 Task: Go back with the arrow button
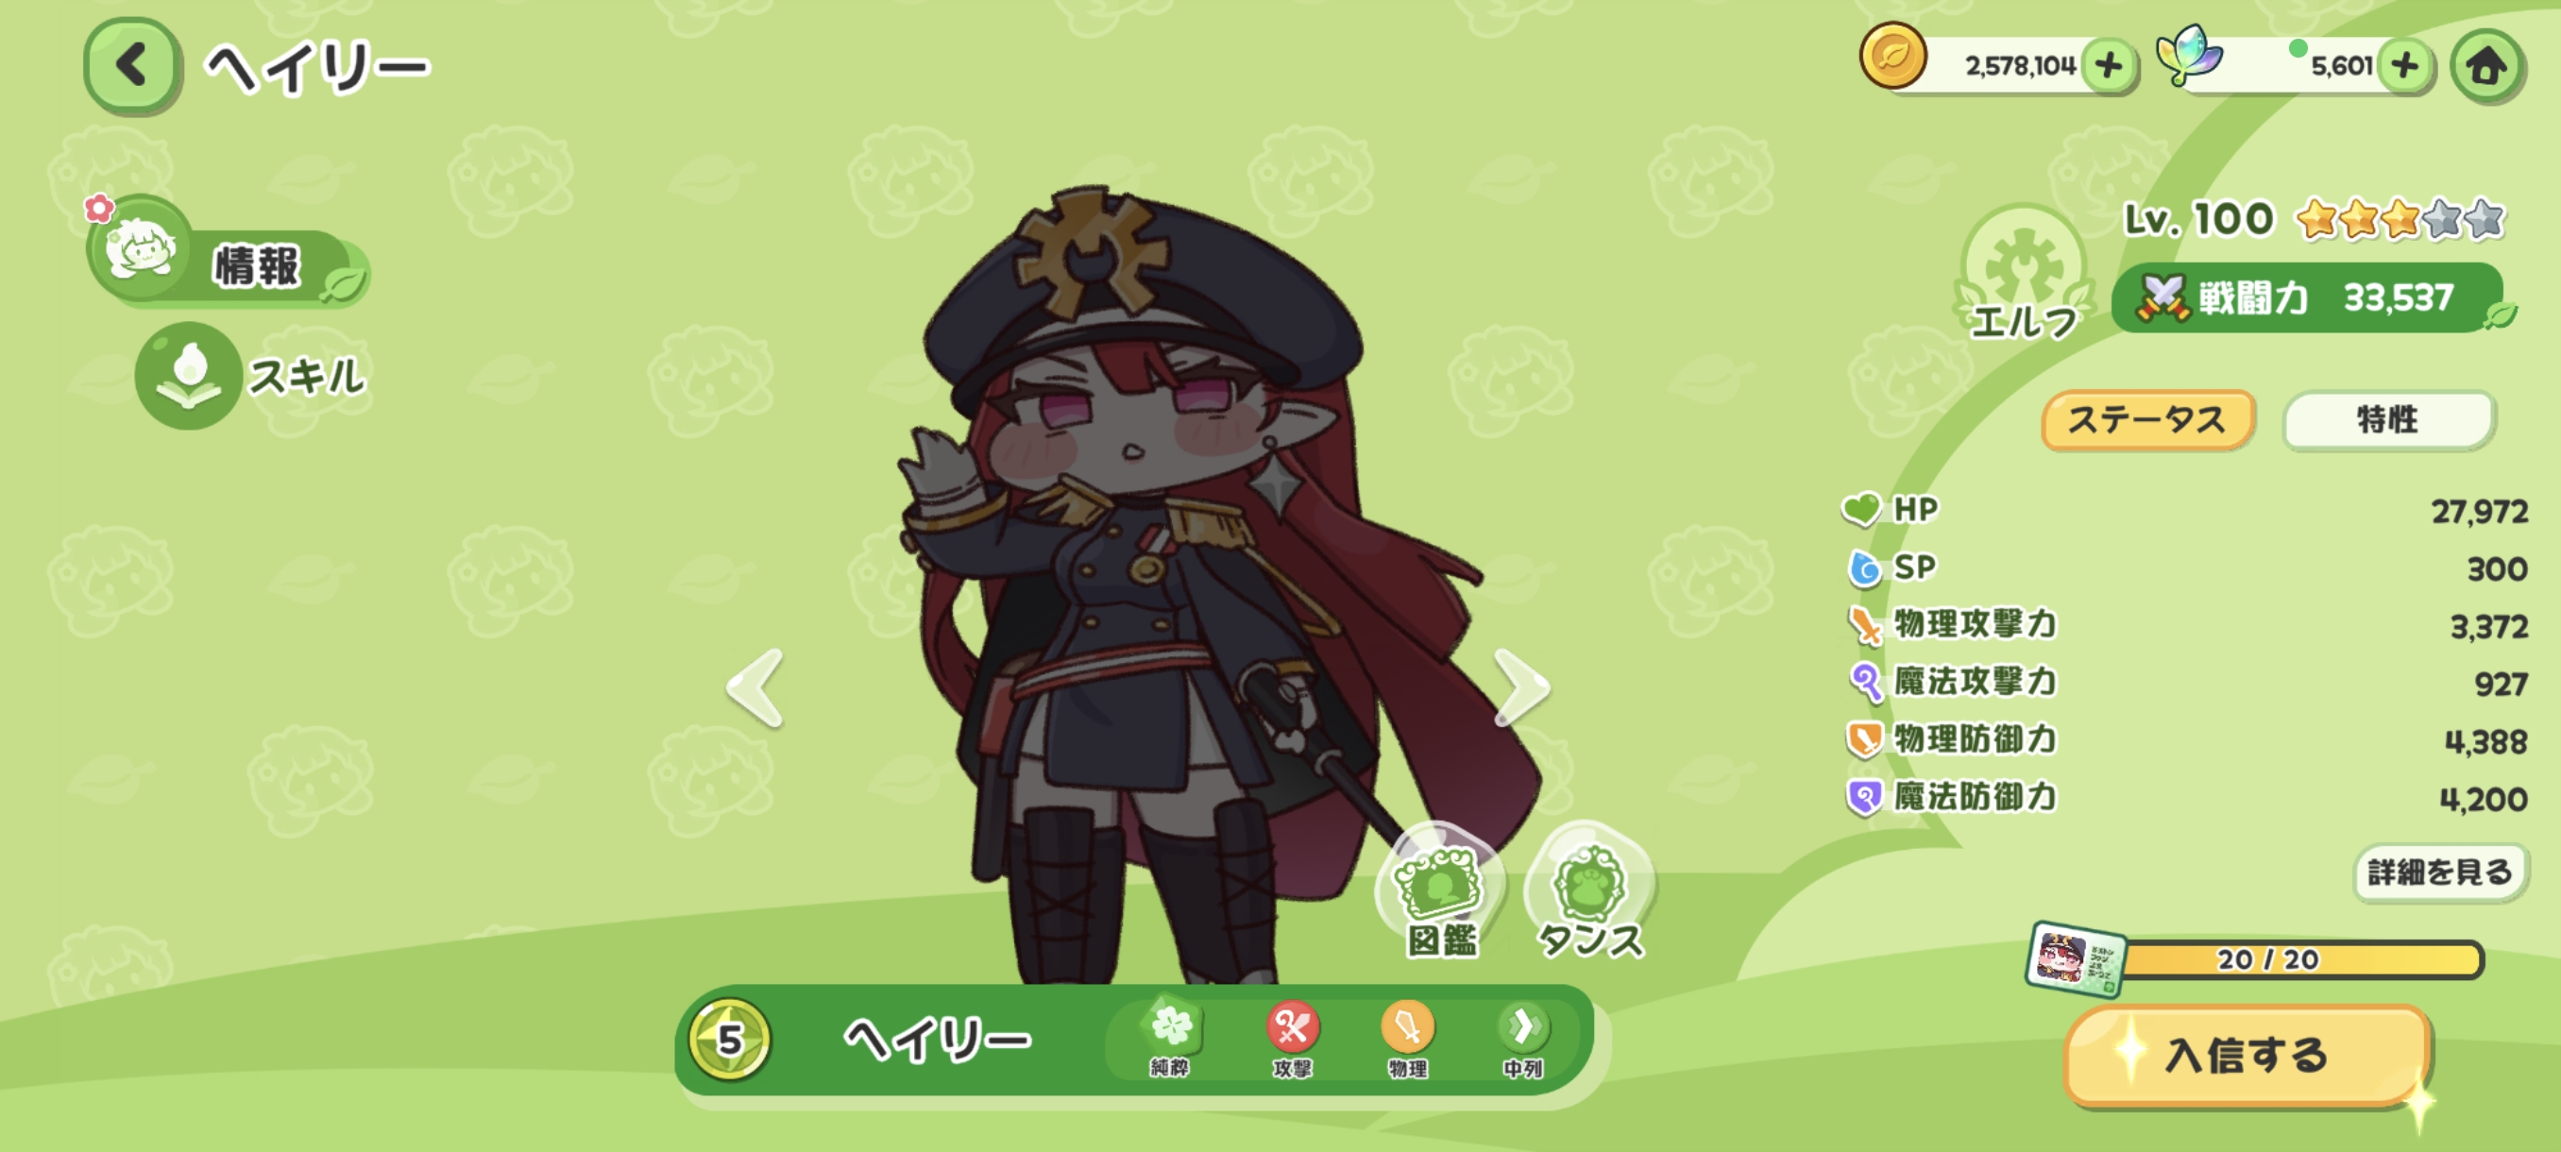[x=132, y=65]
